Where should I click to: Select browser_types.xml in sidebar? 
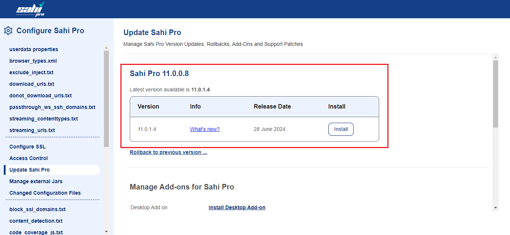(33, 61)
